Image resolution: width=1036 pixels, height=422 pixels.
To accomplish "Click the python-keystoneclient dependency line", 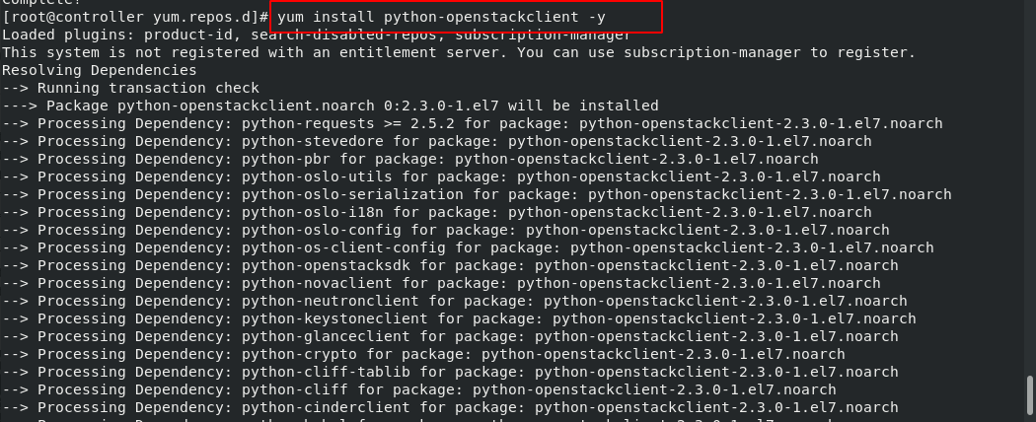I will 459,319.
